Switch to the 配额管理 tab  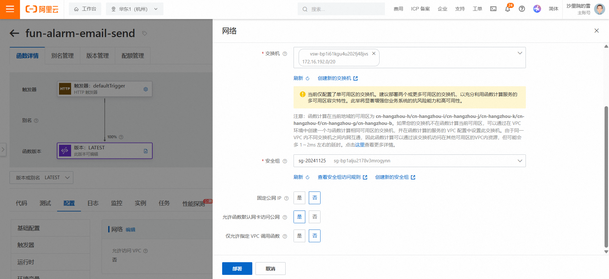coord(133,56)
